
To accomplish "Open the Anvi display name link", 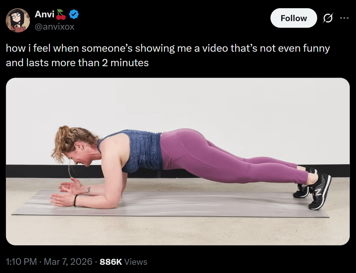I will 44,14.
